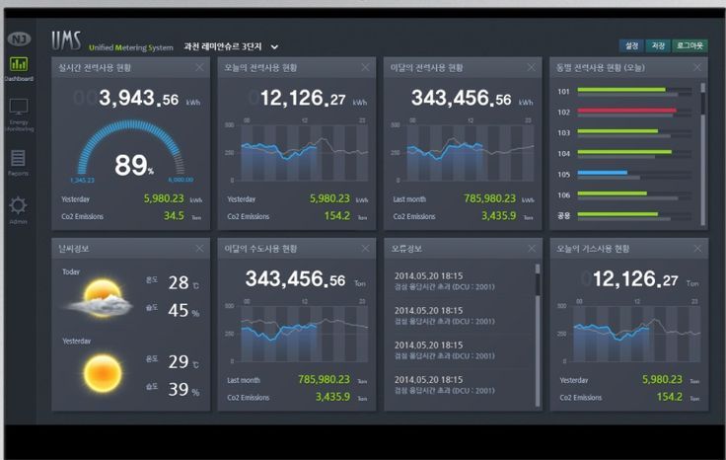Close the 실시간 전력사용 현황 panel
Image resolution: width=726 pixels, height=460 pixels.
199,67
